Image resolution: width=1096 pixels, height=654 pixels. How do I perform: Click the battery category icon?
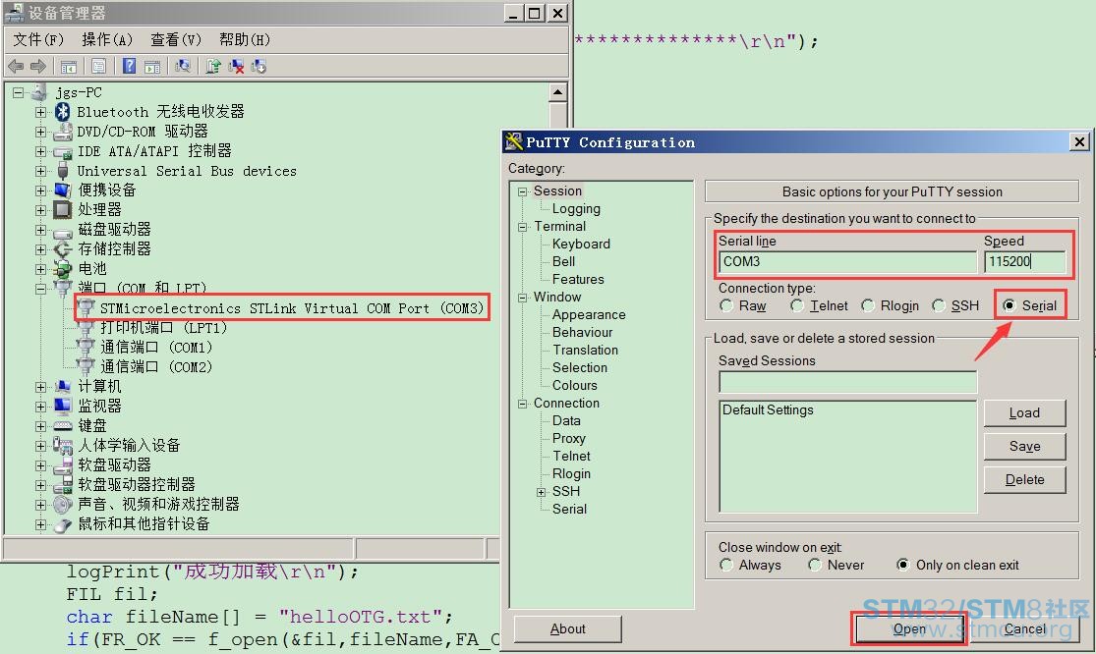[x=63, y=269]
